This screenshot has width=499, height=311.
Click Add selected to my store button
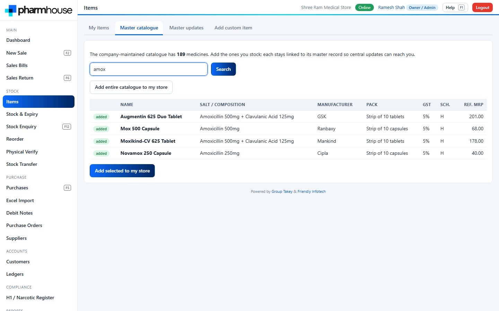pyautogui.click(x=122, y=171)
